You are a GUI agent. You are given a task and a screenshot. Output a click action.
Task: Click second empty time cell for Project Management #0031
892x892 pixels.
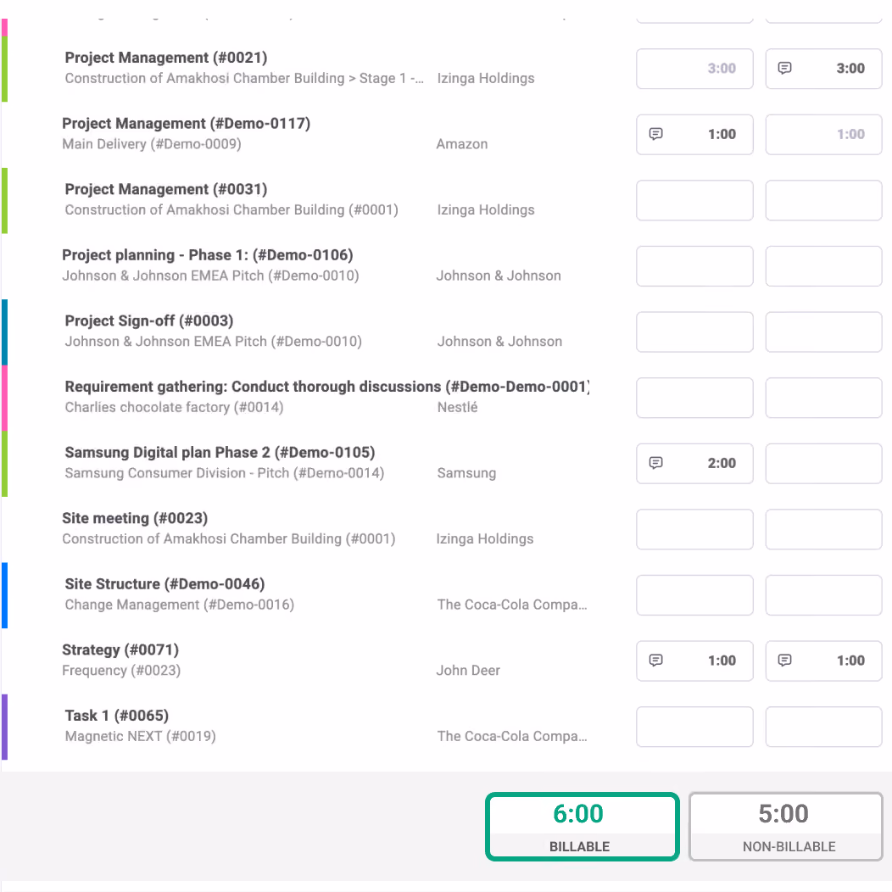pos(823,200)
